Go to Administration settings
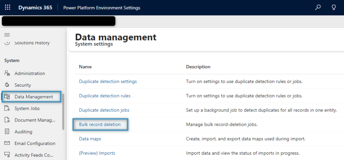 tap(30, 73)
